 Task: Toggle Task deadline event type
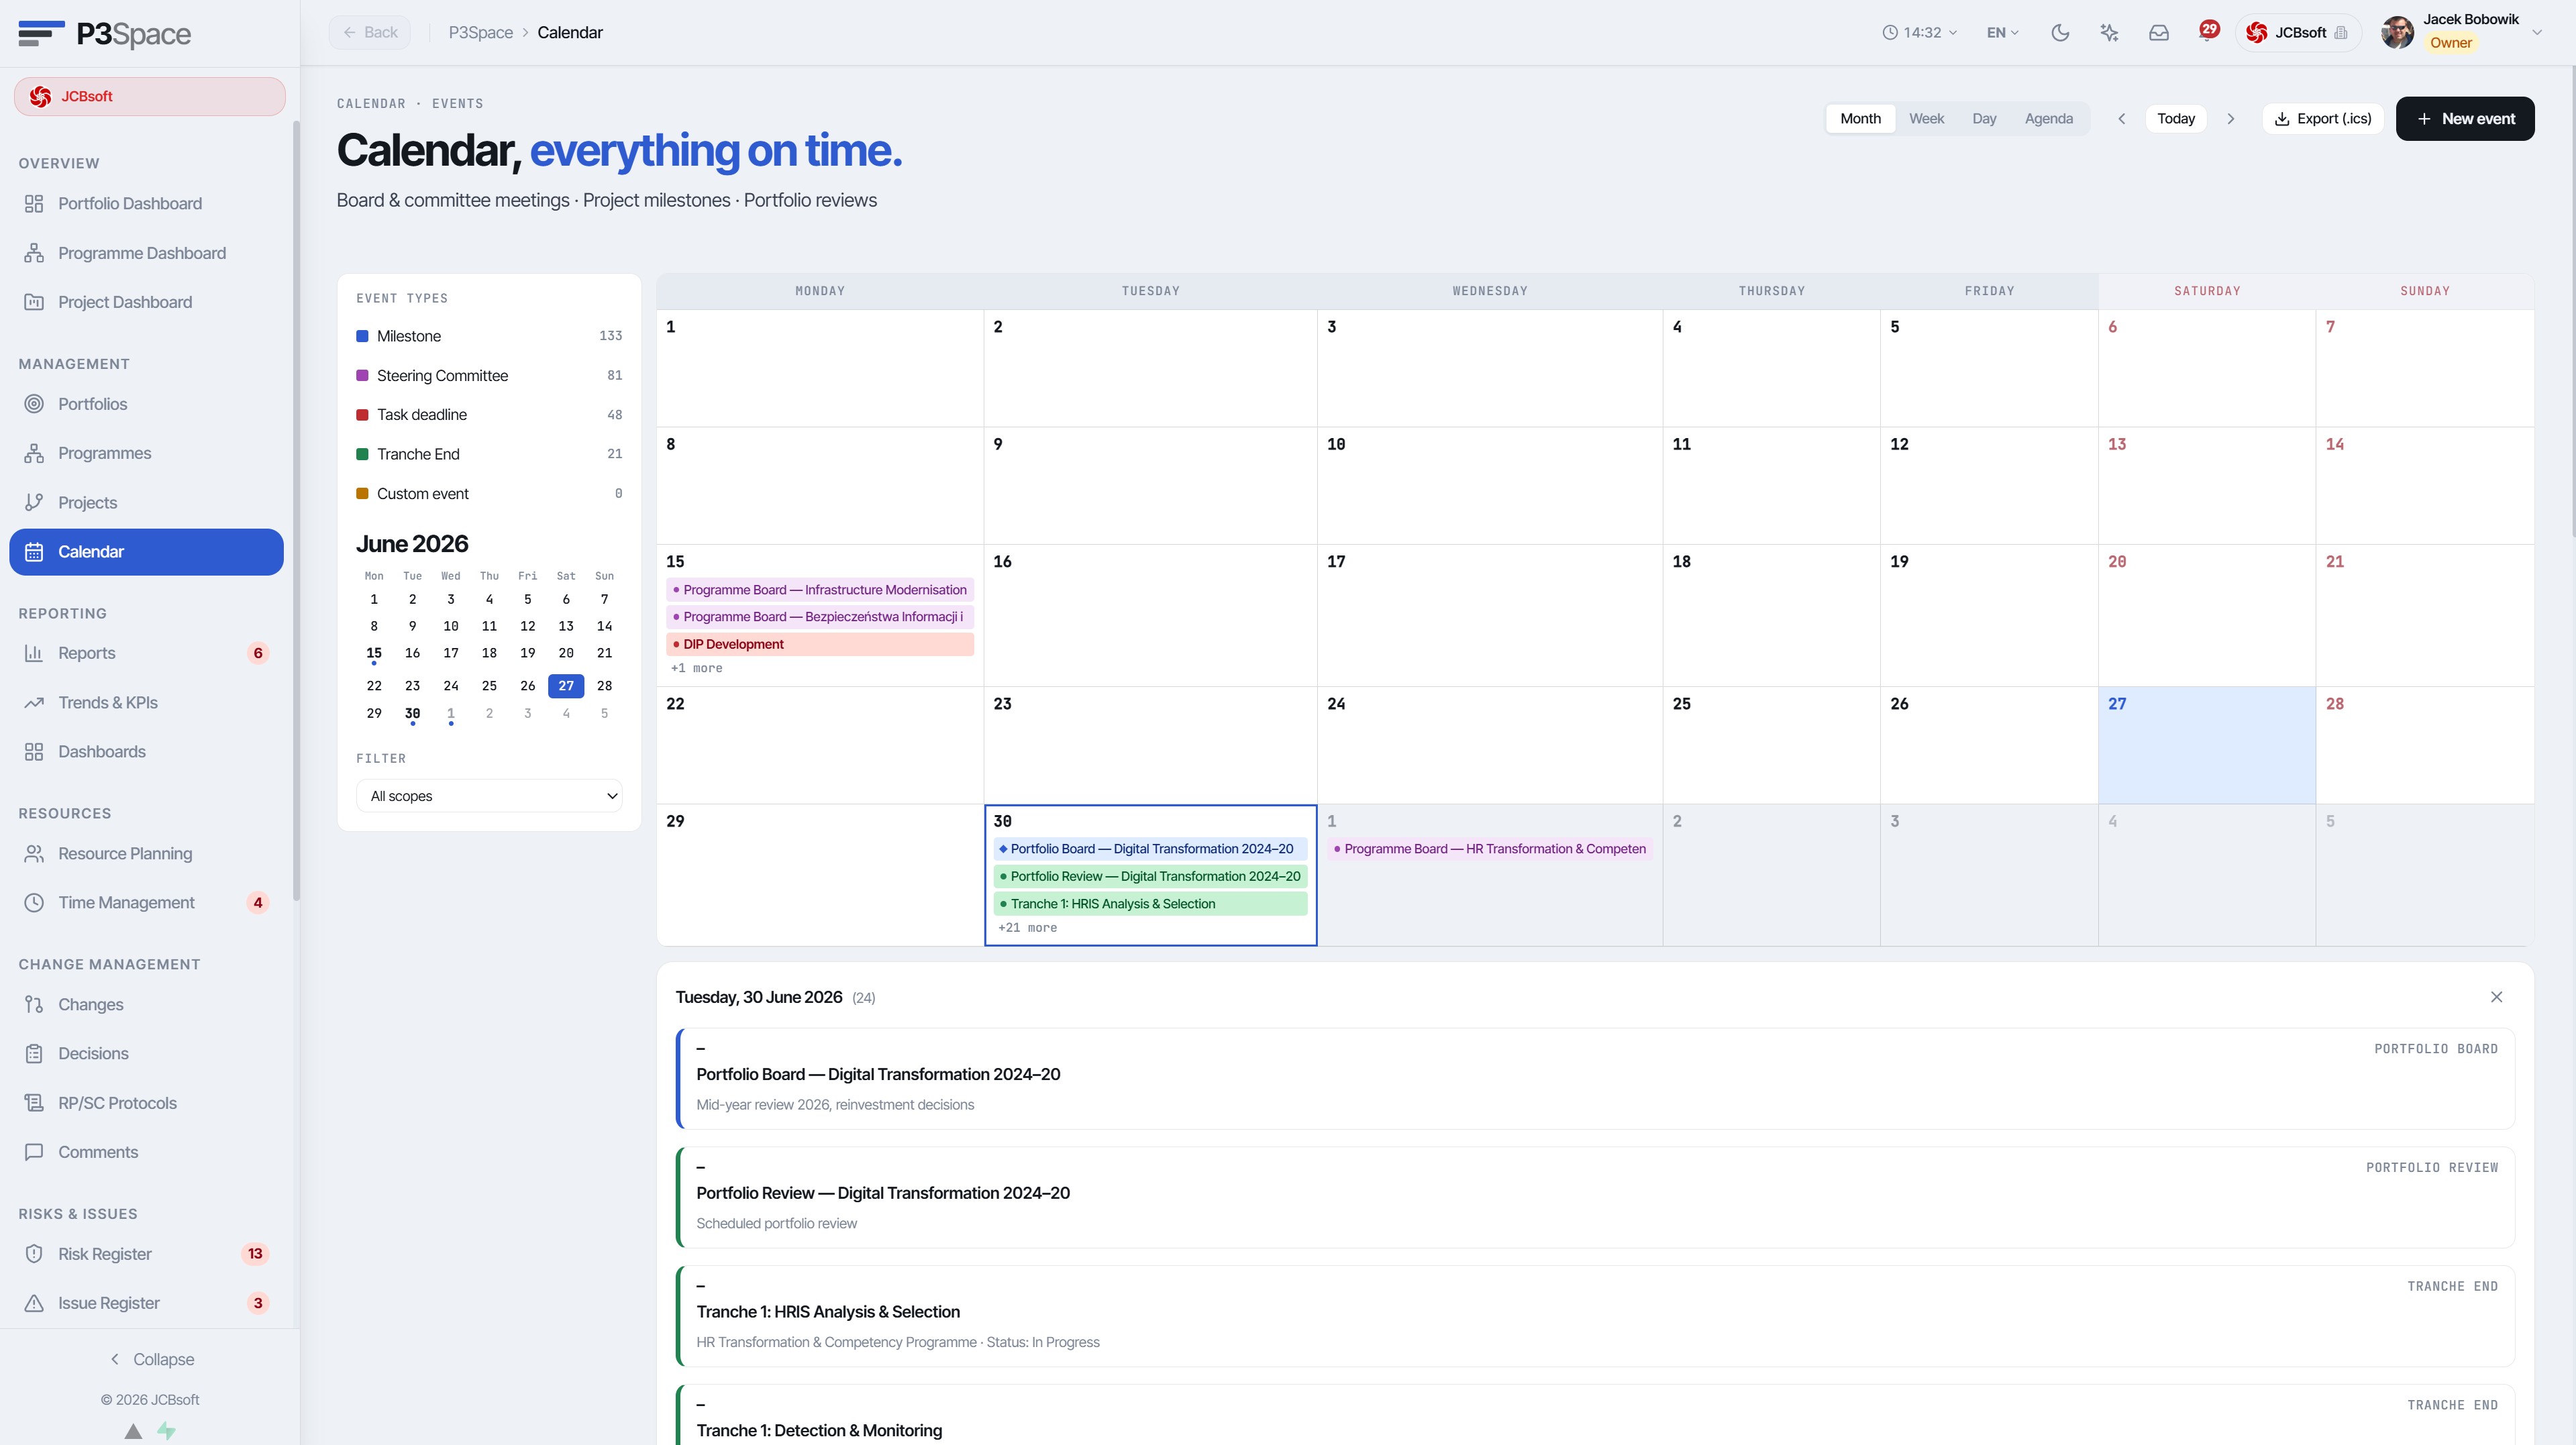[x=489, y=415]
